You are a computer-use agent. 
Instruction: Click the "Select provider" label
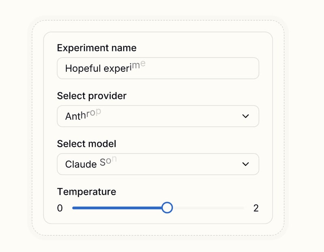coord(92,96)
